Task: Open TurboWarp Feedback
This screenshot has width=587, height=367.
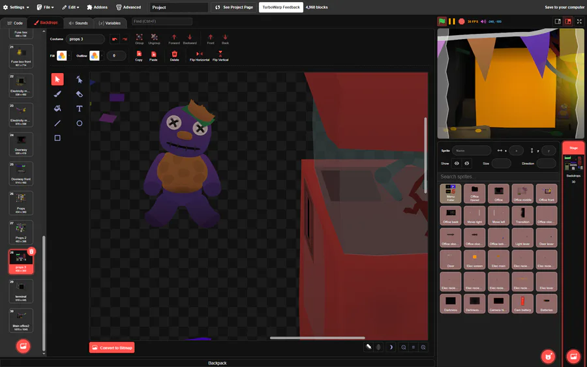Action: tap(281, 7)
